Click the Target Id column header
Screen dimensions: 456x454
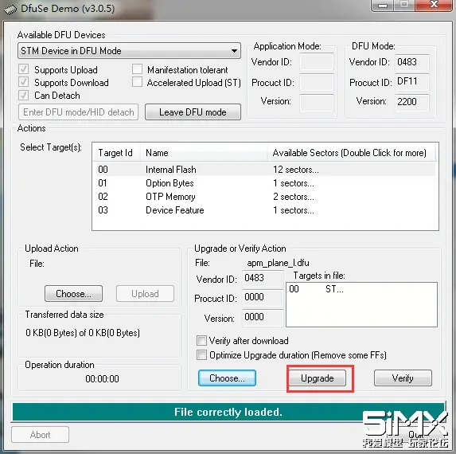pyautogui.click(x=117, y=153)
